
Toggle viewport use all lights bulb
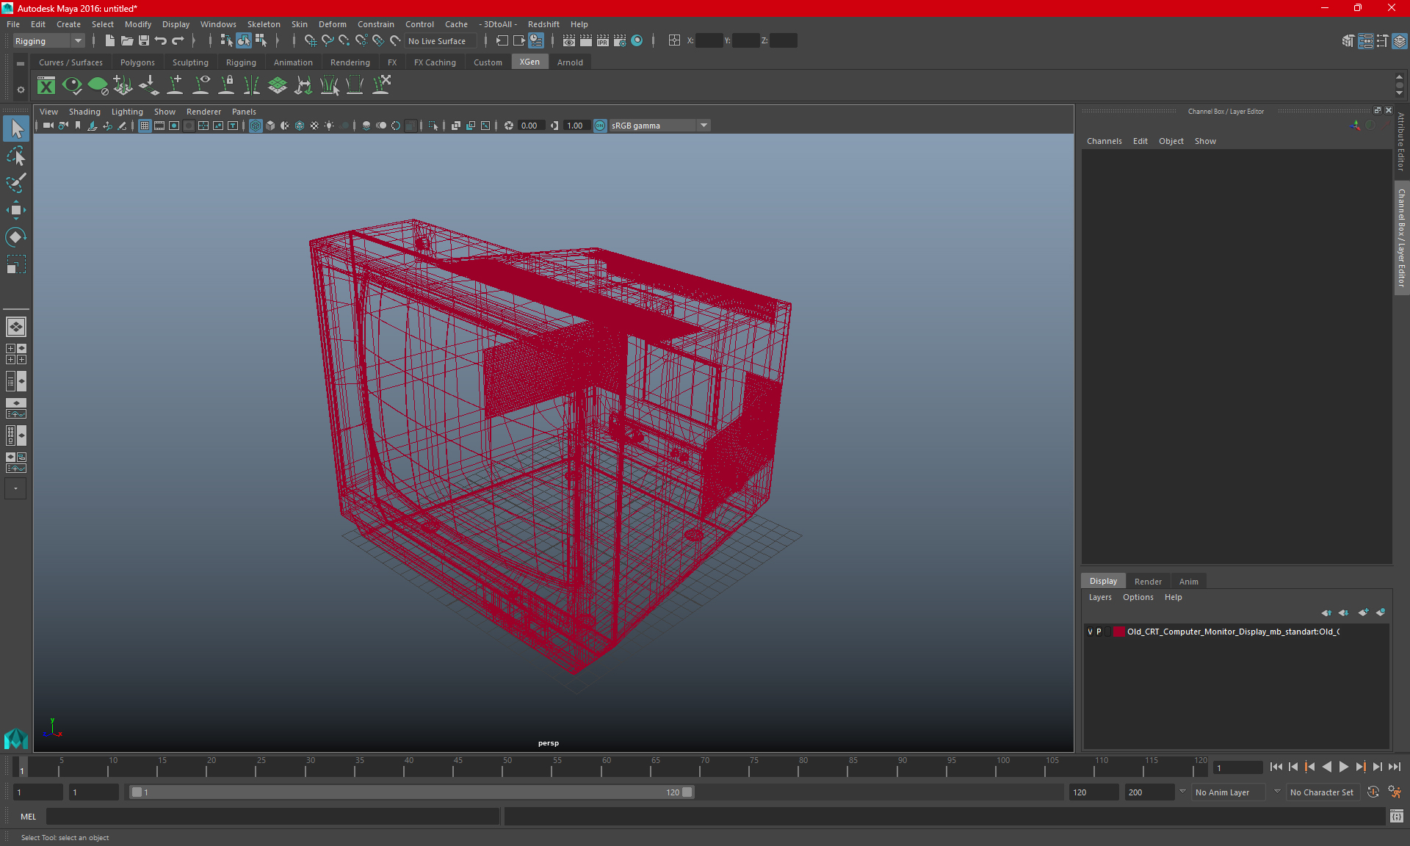click(329, 126)
